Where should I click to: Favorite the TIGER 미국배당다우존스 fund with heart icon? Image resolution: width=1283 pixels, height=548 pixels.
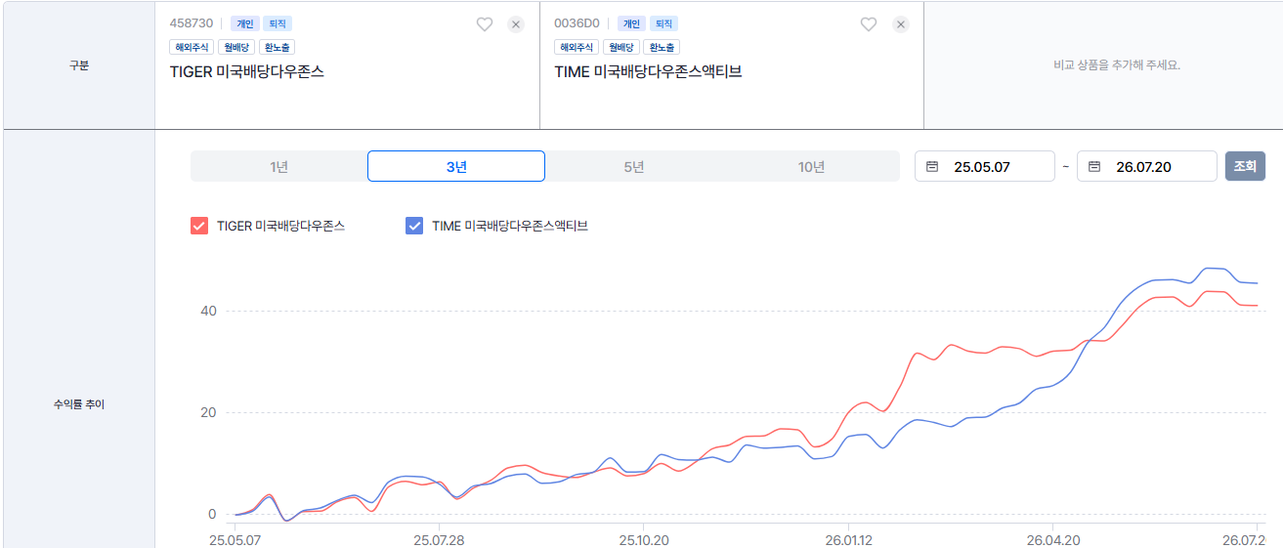point(485,24)
